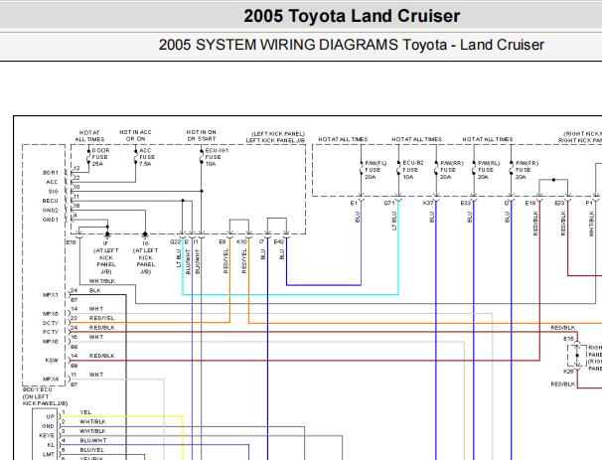Image resolution: width=602 pixels, height=460 pixels.
Task: Click the 'Q71' connector label
Action: click(x=389, y=203)
